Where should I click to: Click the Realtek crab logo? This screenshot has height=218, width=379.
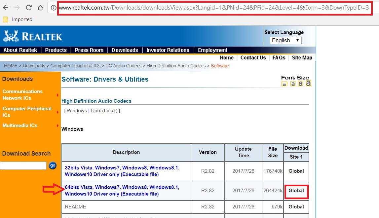click(x=11, y=36)
